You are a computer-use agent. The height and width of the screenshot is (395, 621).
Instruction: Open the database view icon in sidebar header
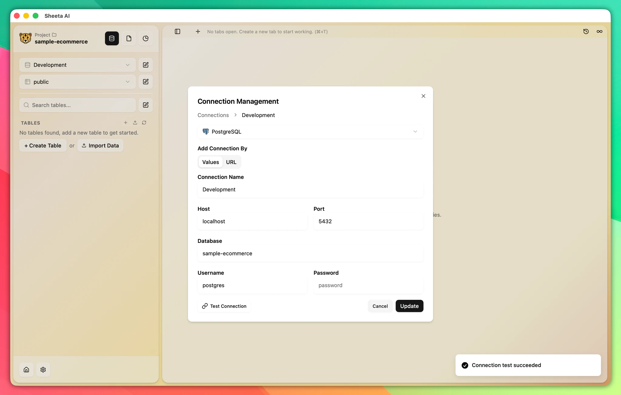112,38
